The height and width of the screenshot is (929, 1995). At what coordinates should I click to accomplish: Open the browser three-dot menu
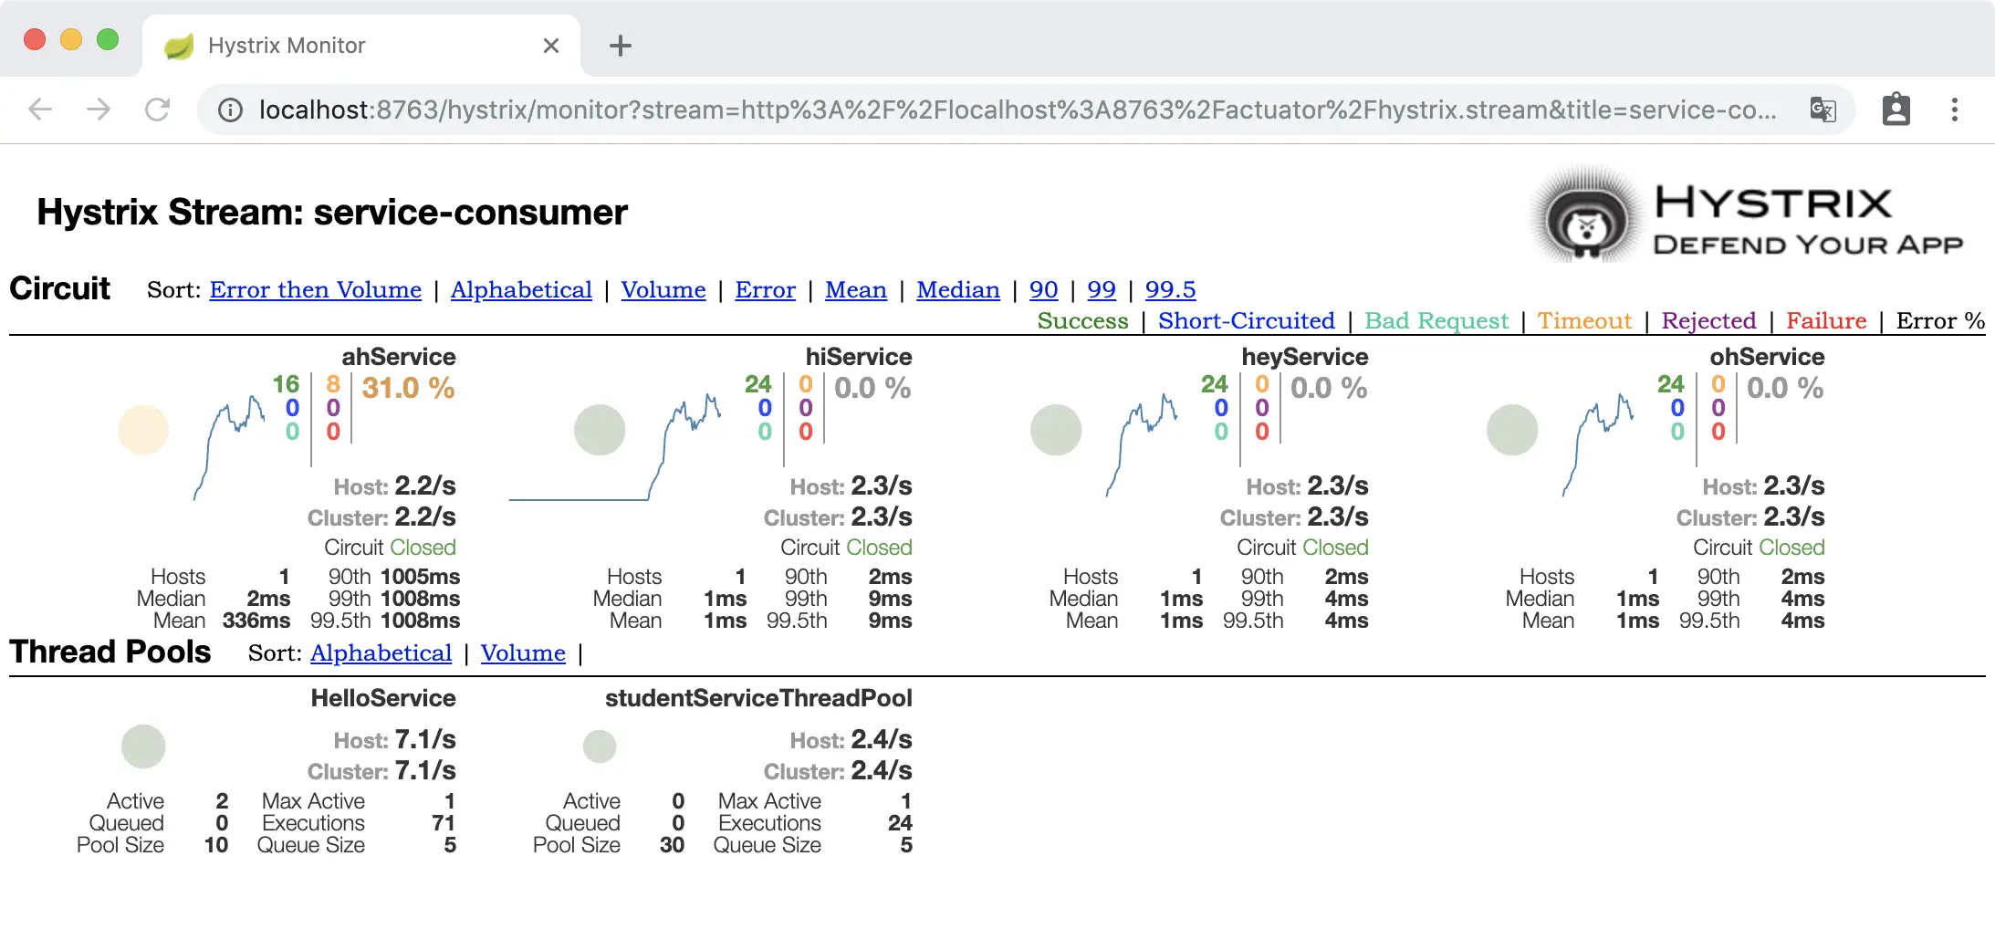tap(1954, 110)
